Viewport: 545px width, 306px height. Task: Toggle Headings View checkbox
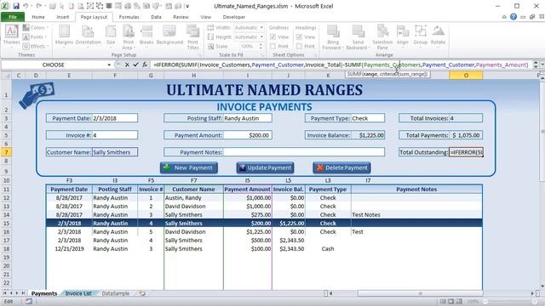[x=299, y=37]
